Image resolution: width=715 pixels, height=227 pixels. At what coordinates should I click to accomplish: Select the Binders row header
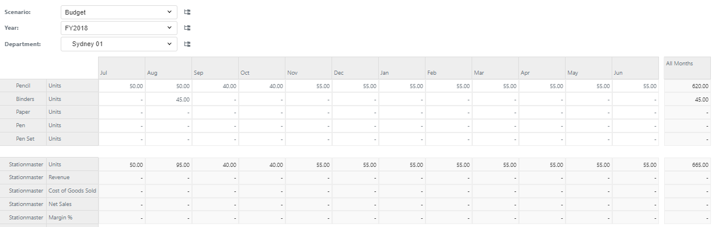(23, 99)
